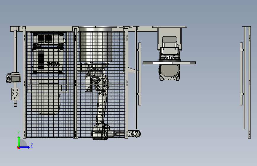Select the far right vertical frame post
Viewport: 257px width, 166px height.
pos(249,82)
